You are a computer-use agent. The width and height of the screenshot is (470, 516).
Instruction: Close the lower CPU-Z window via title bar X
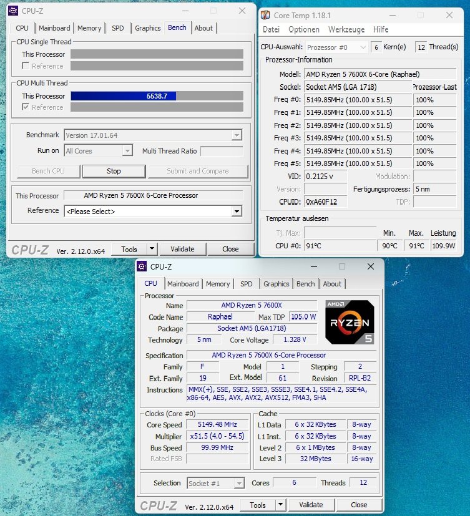(371, 266)
